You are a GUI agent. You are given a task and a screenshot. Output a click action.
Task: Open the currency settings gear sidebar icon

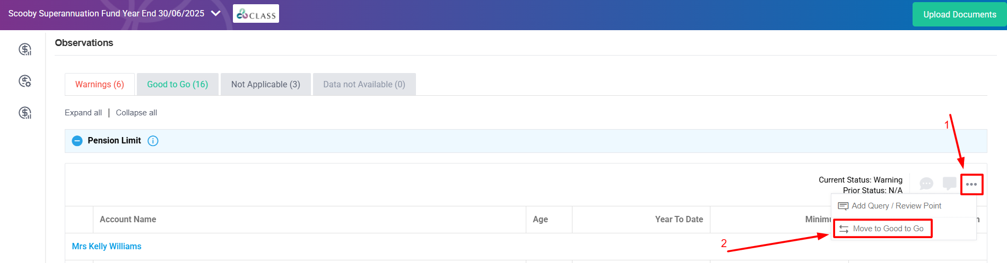[25, 81]
